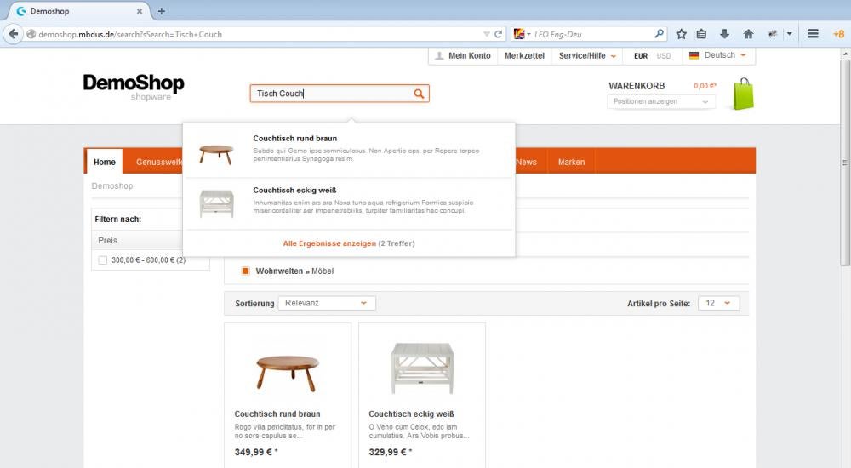Open the green shopping bag cart

pos(743,94)
